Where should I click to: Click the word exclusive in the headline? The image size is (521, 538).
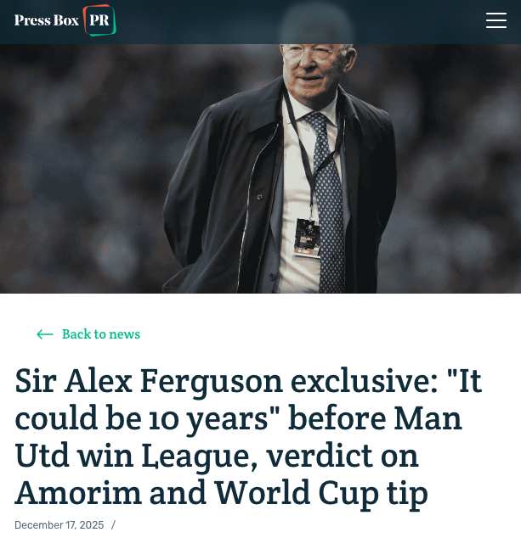point(365,381)
